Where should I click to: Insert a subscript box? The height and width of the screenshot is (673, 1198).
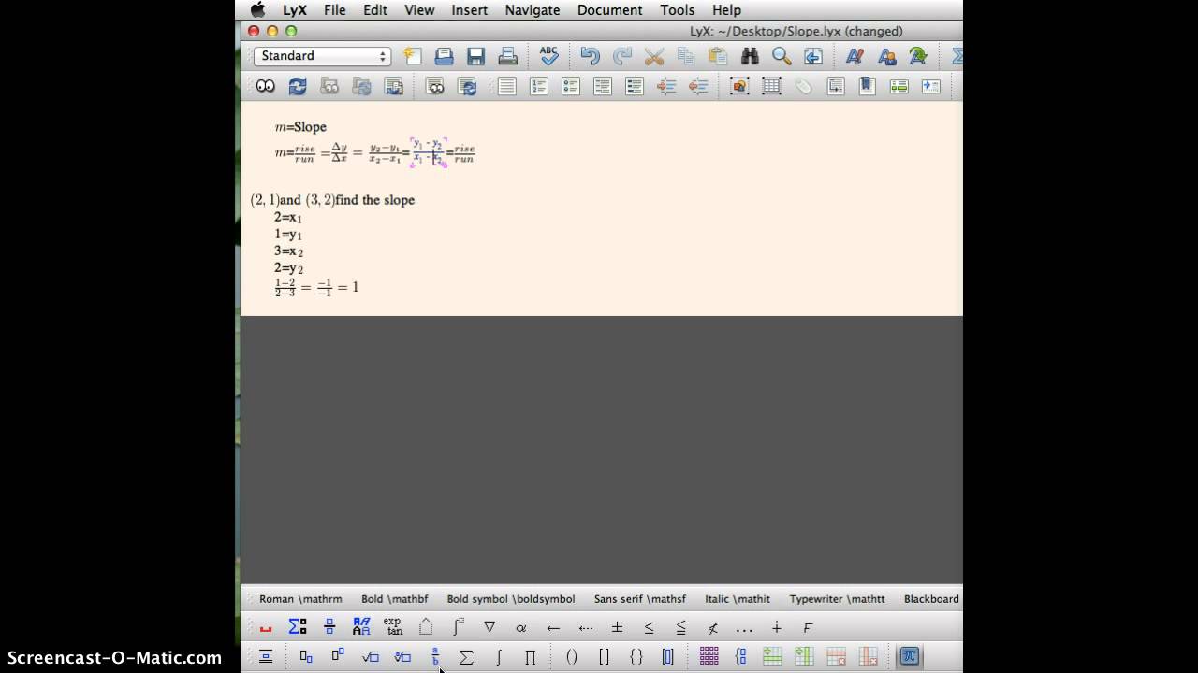(x=306, y=656)
